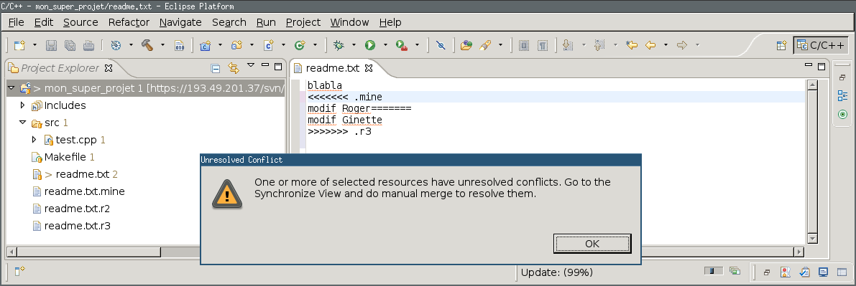Toggle Block Selection mode icon
Viewport: 856px width, 286px height.
[524, 45]
